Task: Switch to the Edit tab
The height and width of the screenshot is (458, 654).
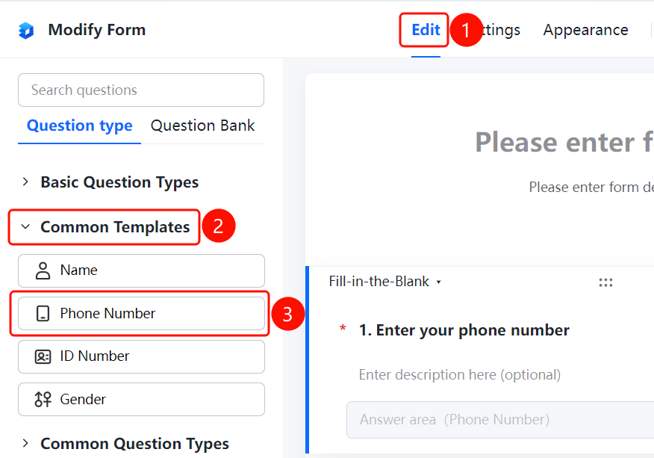Action: 426,30
